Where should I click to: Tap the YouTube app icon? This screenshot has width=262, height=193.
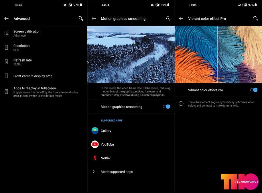point(95,144)
